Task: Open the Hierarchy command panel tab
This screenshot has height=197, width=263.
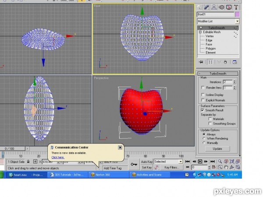Action: (214, 7)
